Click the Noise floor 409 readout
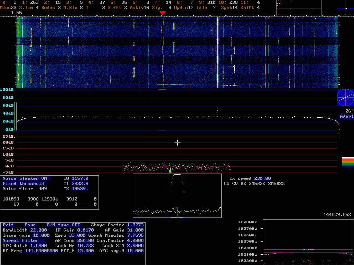Screen dimensions: 354x265 pos(25,189)
